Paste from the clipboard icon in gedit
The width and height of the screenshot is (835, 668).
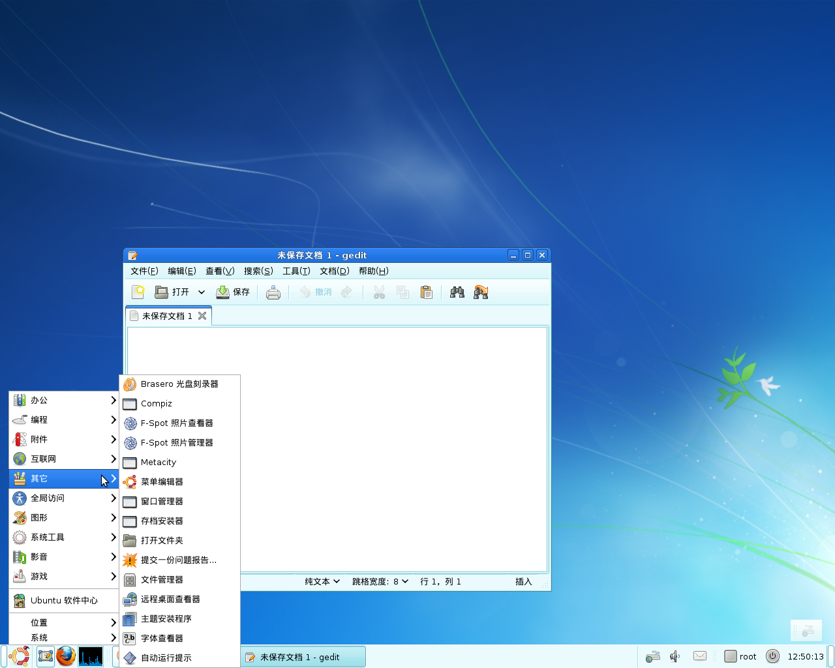426,292
